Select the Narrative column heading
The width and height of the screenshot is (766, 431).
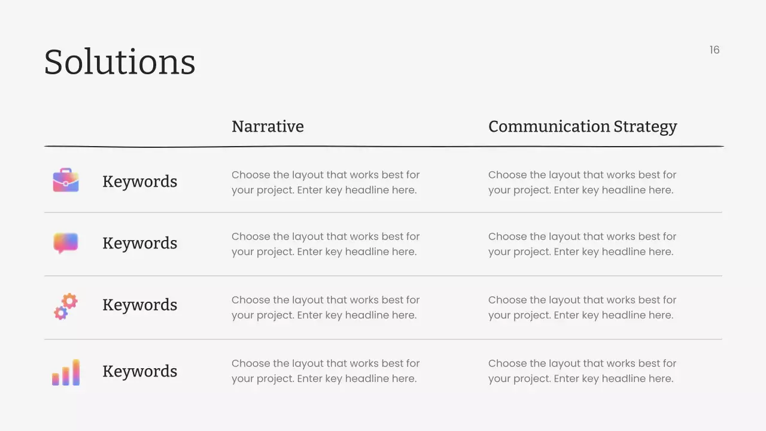[x=268, y=126]
